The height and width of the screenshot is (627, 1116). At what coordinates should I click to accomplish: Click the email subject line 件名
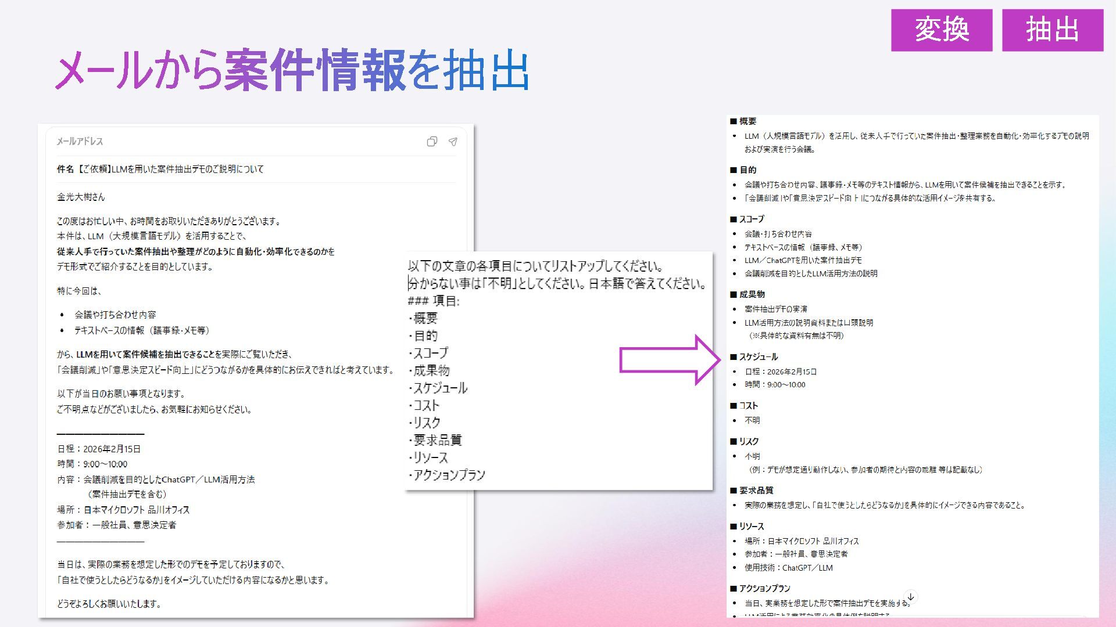160,169
